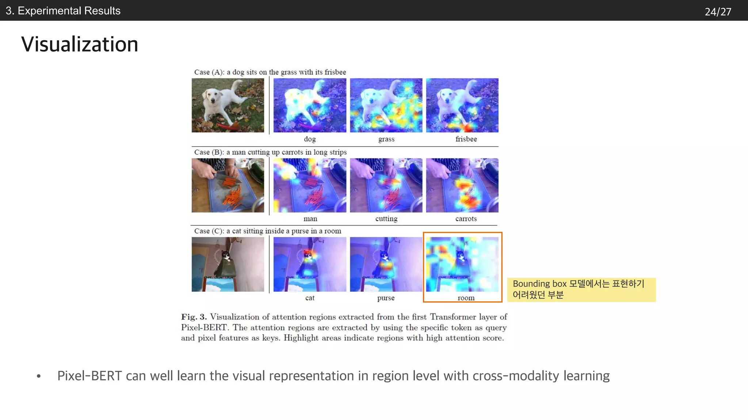Screen dimensions: 748x420
Task: Open the original dog photo thumbnail
Action: point(228,105)
